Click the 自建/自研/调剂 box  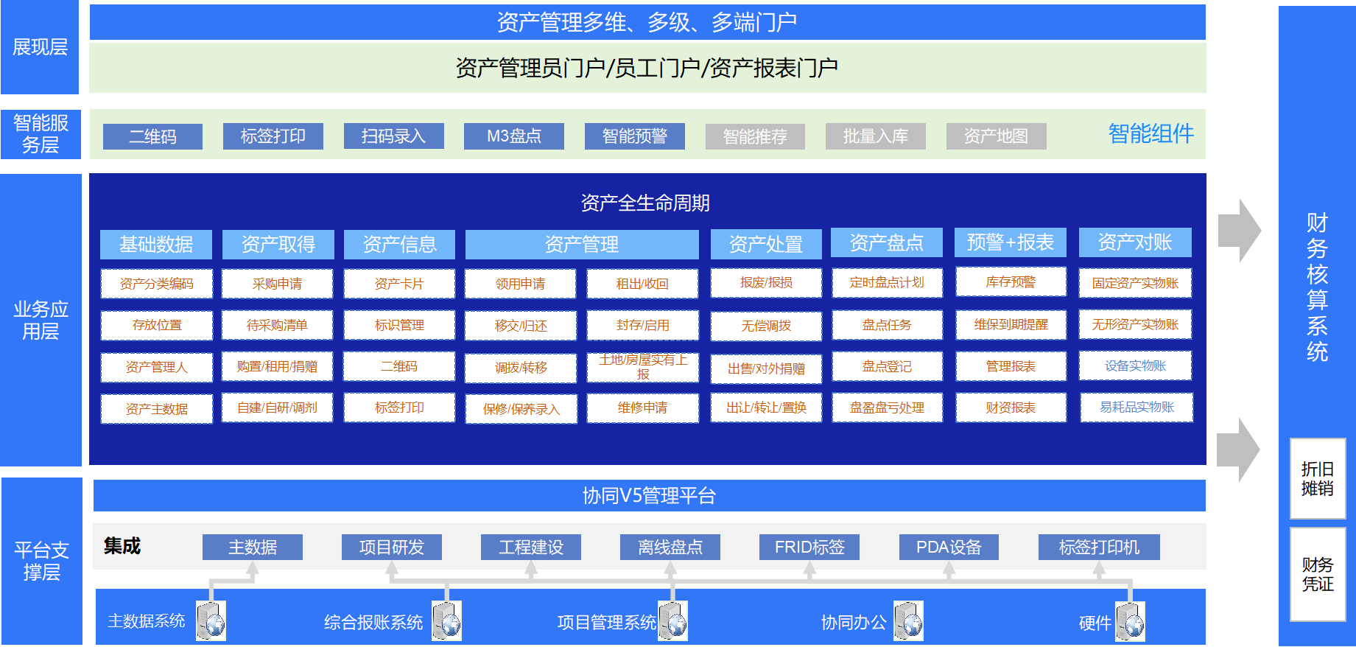278,408
